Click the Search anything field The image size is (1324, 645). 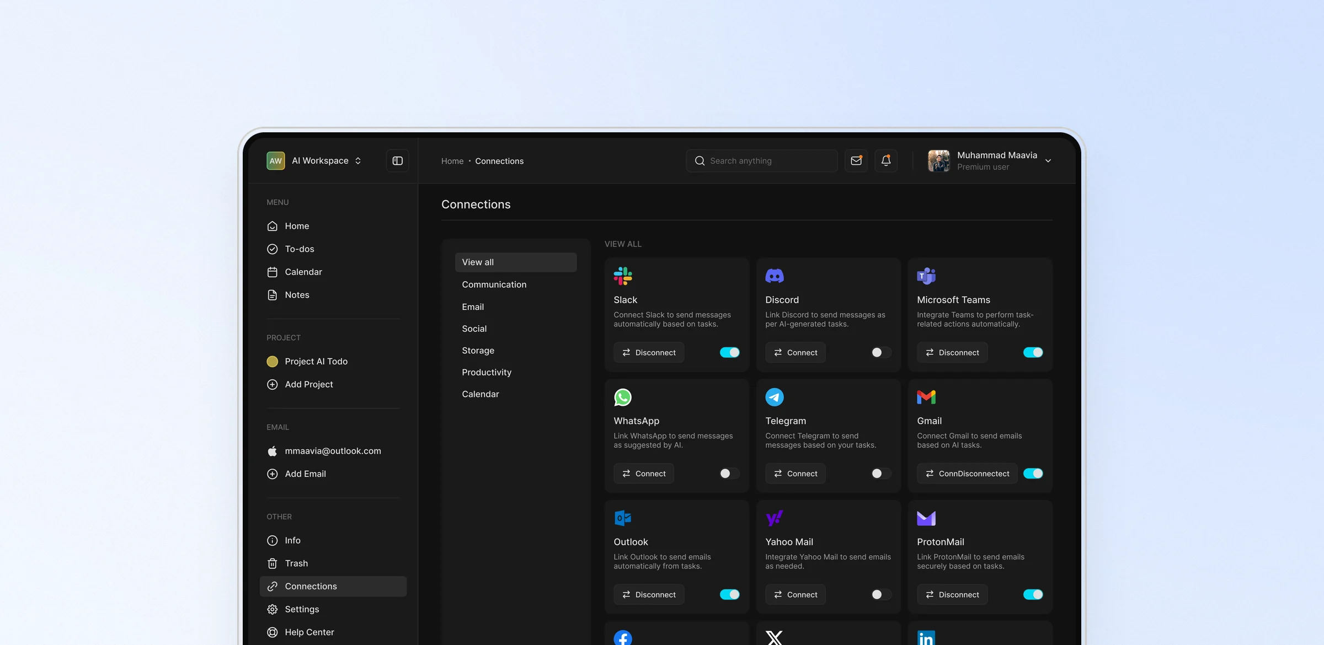762,161
